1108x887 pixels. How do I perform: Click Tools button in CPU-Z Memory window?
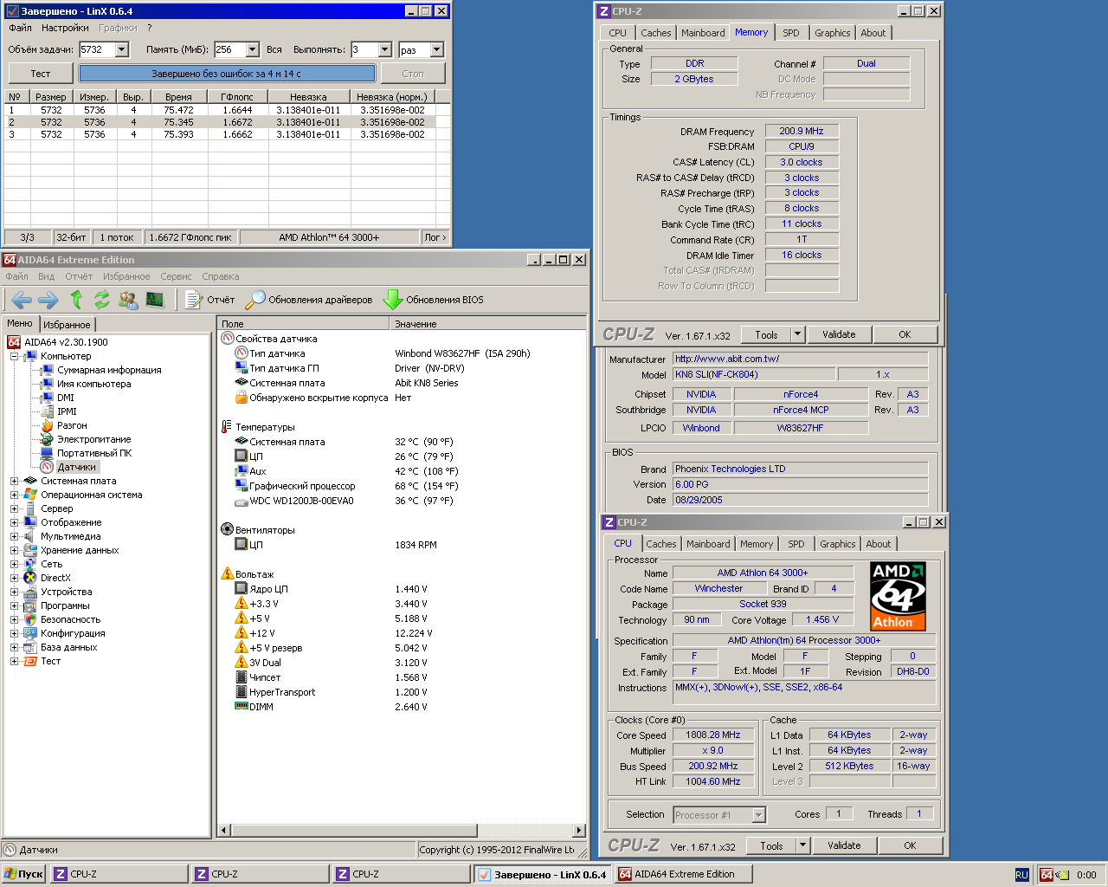(766, 334)
